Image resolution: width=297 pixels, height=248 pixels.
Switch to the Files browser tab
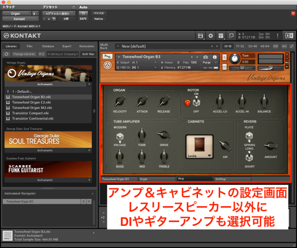coord(29,46)
